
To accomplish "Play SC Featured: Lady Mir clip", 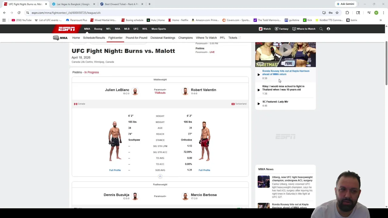I will point(259,104).
